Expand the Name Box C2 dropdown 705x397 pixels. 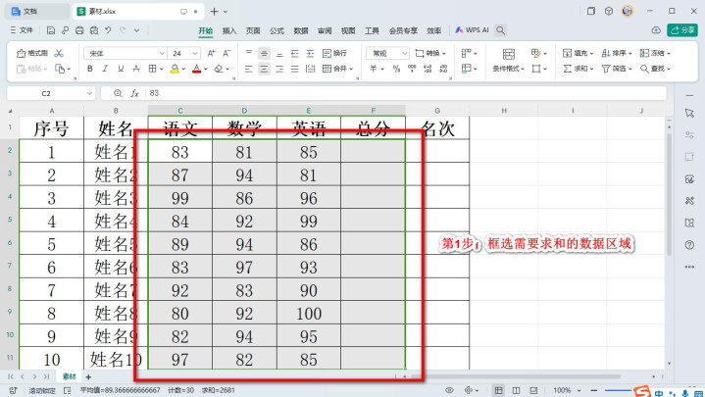[89, 93]
